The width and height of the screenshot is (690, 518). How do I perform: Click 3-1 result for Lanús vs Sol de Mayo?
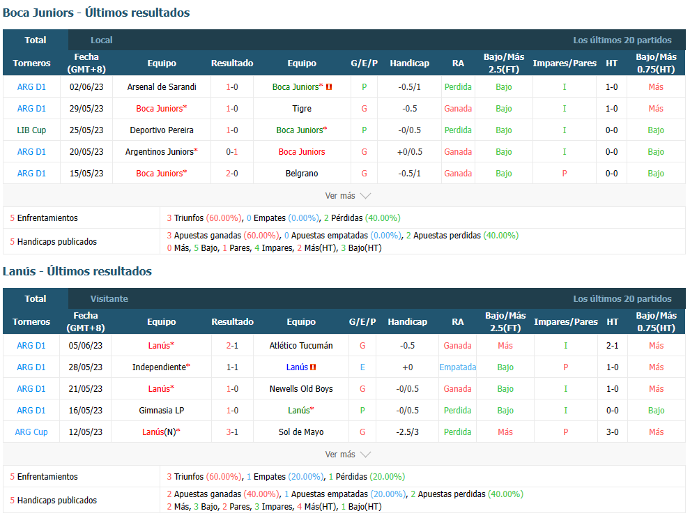click(232, 432)
